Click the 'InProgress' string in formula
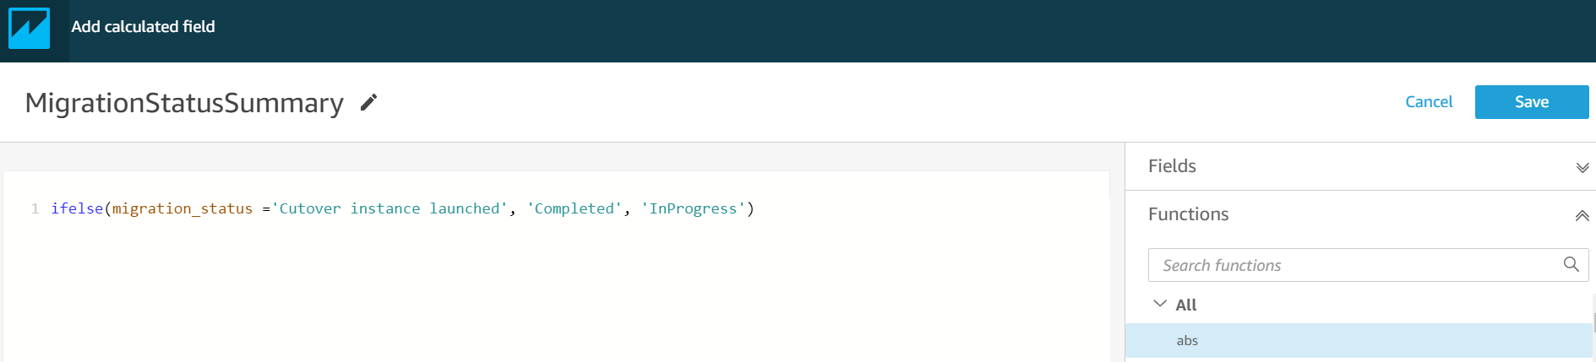Viewport: 1596px width, 362px height. 693,208
